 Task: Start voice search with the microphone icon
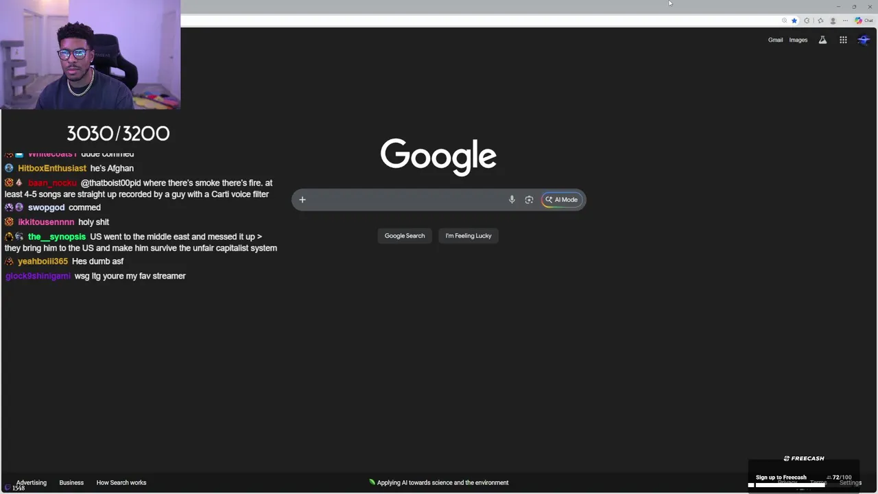pos(512,200)
